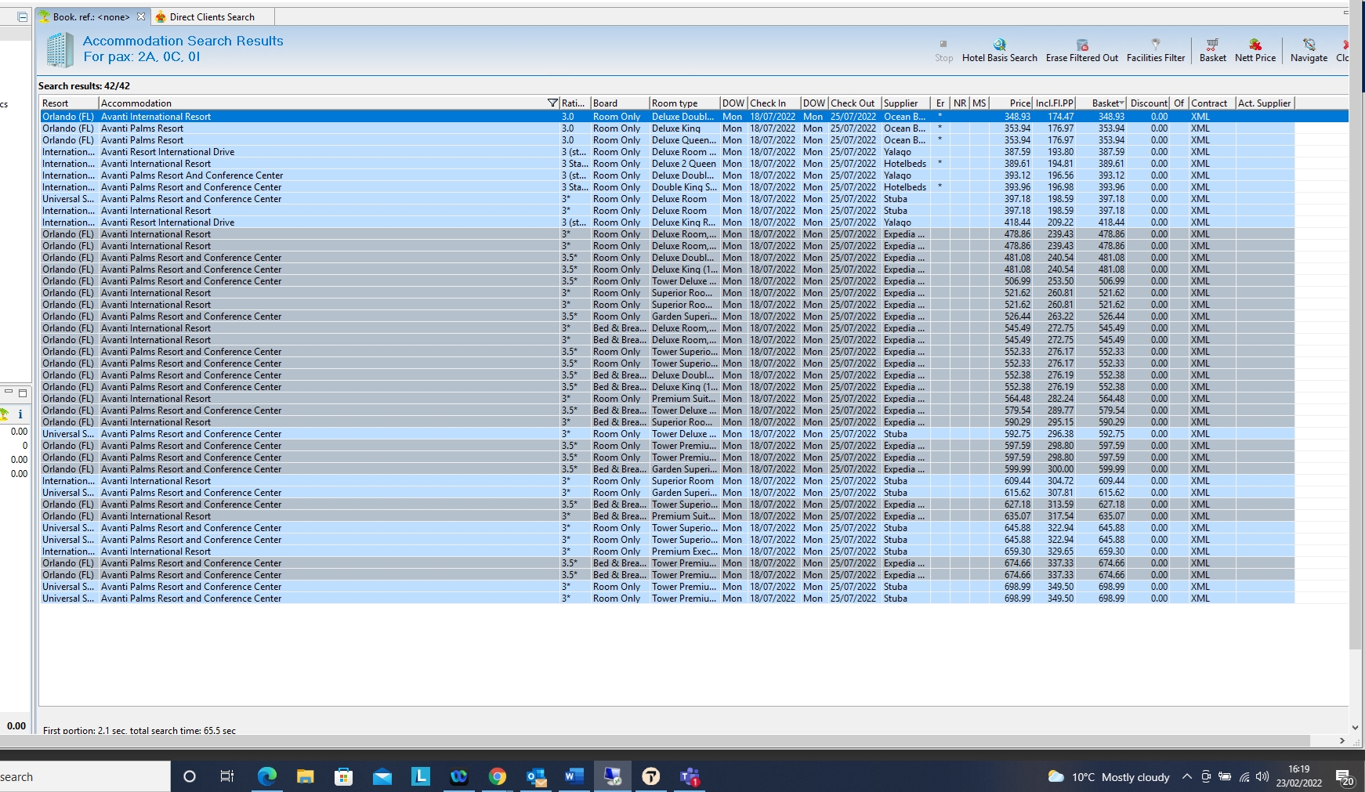Open Microsoft Teams from the taskbar
Image resolution: width=1365 pixels, height=792 pixels.
(x=690, y=776)
